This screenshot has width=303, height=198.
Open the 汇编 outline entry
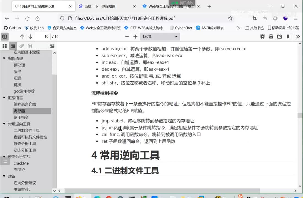click(x=17, y=78)
